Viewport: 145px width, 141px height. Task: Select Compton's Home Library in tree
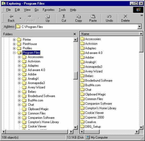click(43, 122)
